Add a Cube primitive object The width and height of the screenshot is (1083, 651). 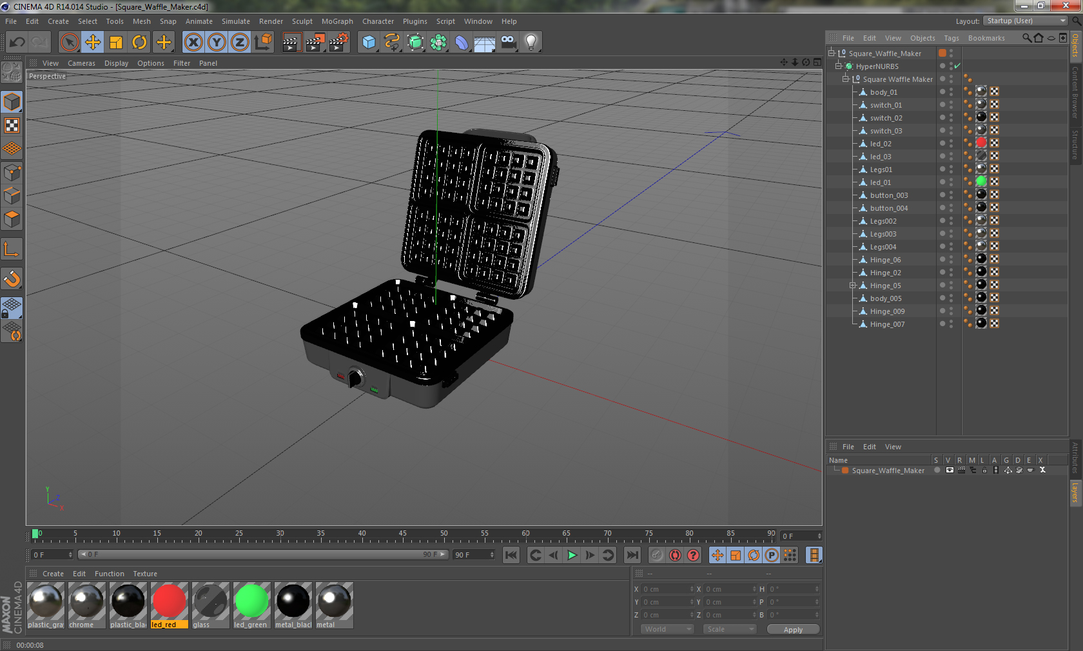369,43
